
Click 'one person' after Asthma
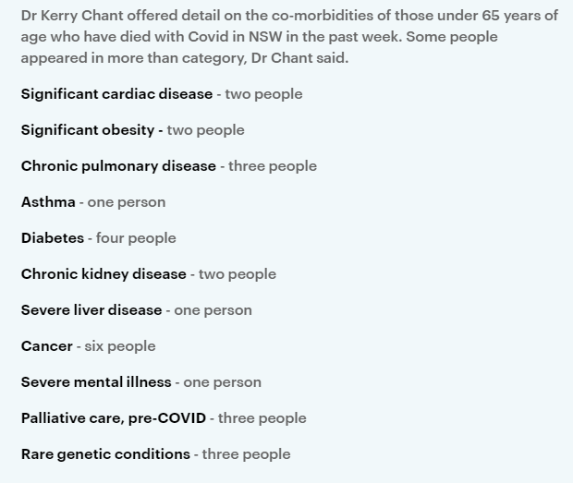[x=127, y=202]
